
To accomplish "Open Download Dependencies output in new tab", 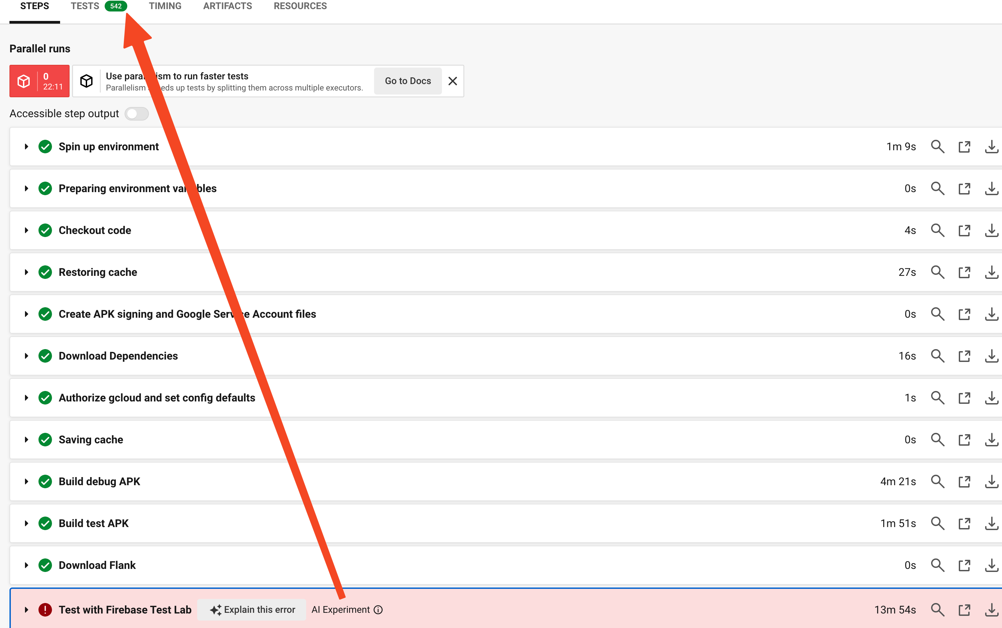I will pyautogui.click(x=964, y=356).
